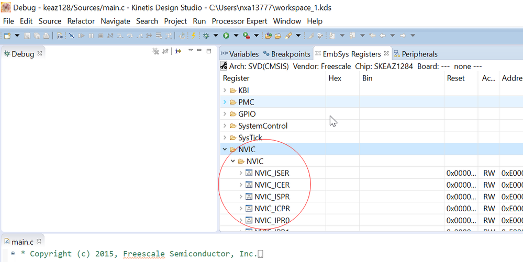Expand the GPIO register group
The height and width of the screenshot is (262, 523).
(225, 114)
